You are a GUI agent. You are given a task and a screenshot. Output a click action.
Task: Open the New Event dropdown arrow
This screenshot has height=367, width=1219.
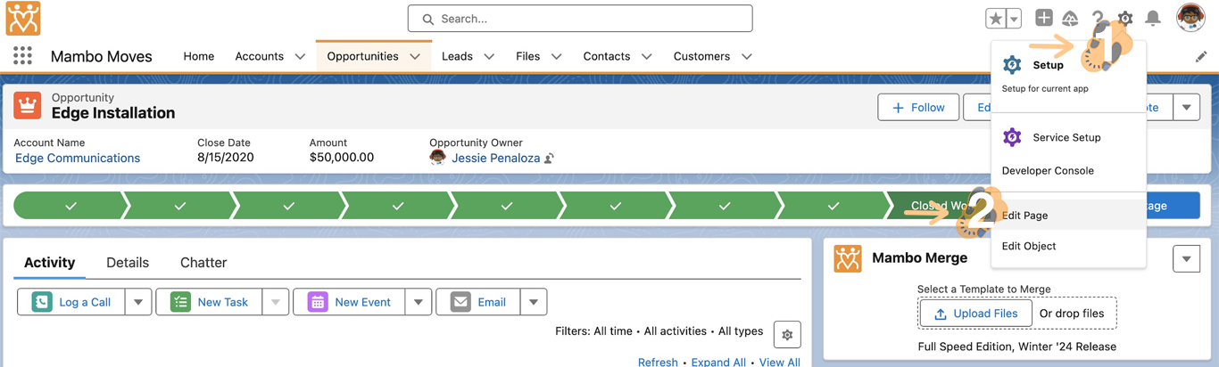(419, 302)
